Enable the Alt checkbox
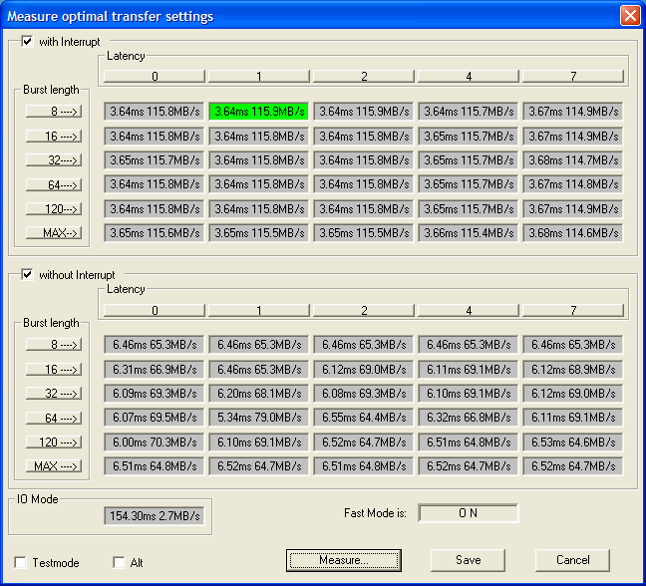Viewport: 646px width, 586px height. pyautogui.click(x=119, y=562)
